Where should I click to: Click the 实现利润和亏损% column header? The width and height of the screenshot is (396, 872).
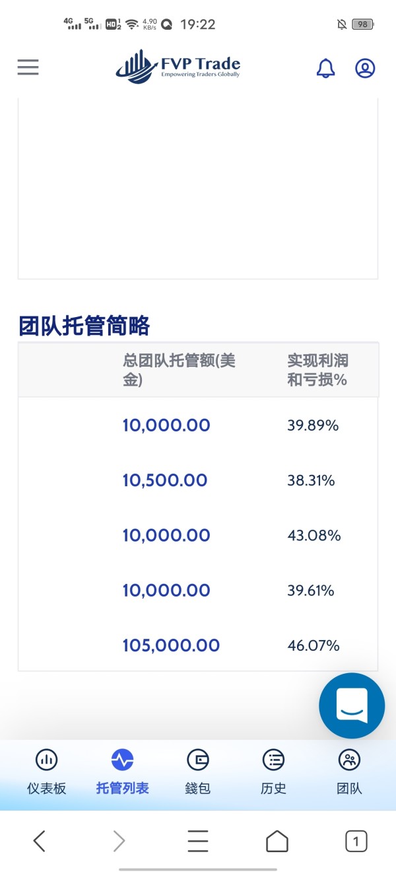[317, 370]
